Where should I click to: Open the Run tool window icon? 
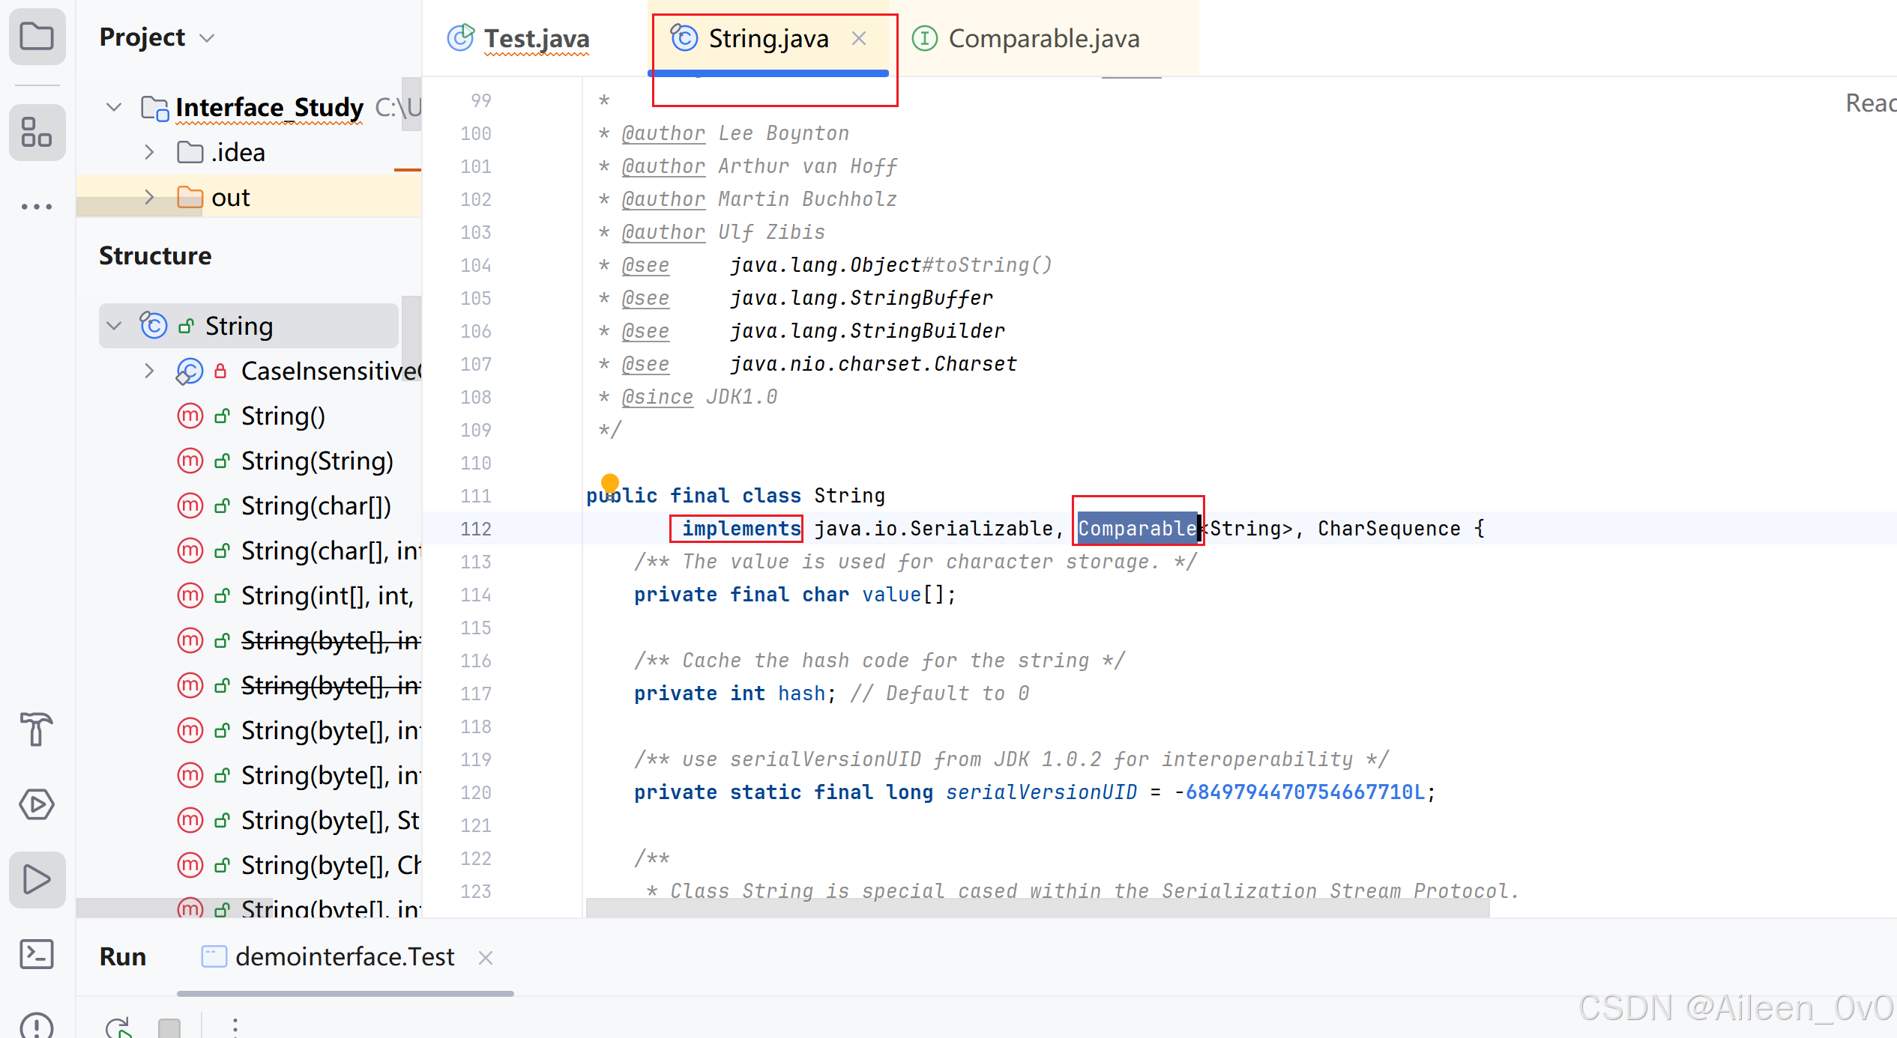37,879
